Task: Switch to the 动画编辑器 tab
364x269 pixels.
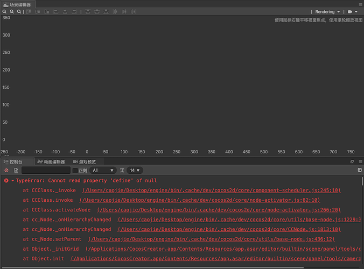Action: pos(51,162)
